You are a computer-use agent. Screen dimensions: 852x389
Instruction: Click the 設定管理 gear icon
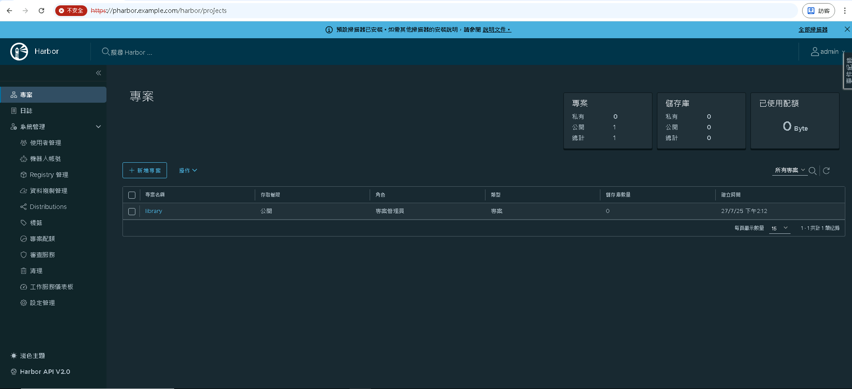pyautogui.click(x=24, y=303)
